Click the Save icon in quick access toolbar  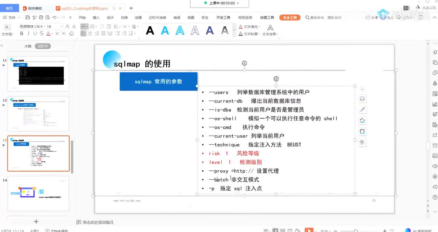click(27, 17)
